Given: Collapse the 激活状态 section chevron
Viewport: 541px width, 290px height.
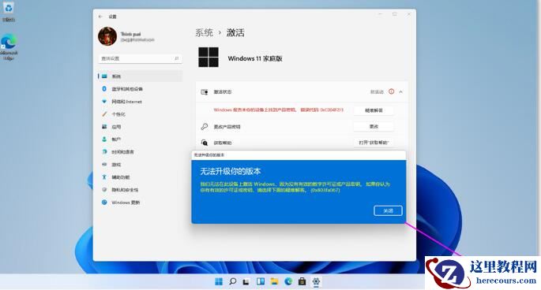Looking at the screenshot, I should pos(401,92).
